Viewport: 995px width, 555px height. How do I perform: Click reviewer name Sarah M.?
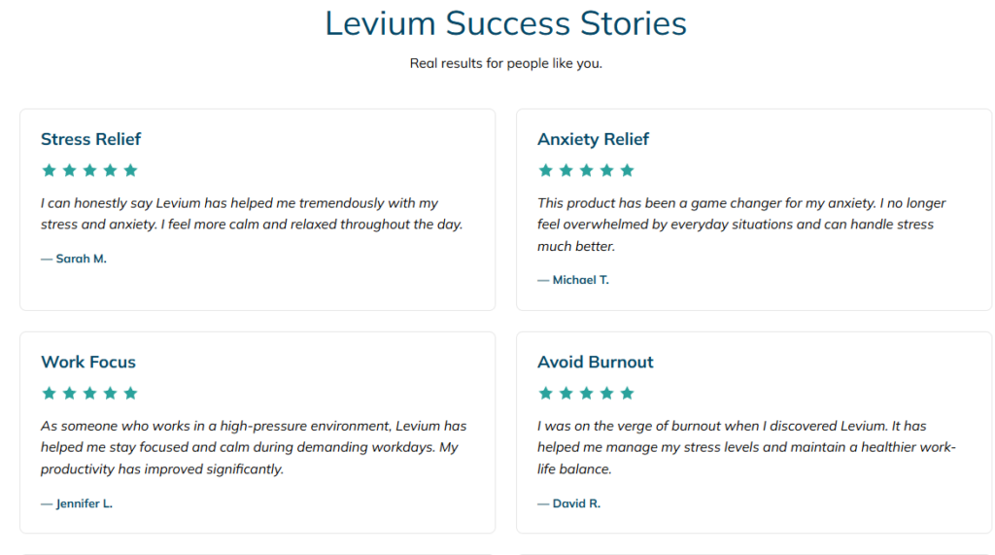(80, 259)
